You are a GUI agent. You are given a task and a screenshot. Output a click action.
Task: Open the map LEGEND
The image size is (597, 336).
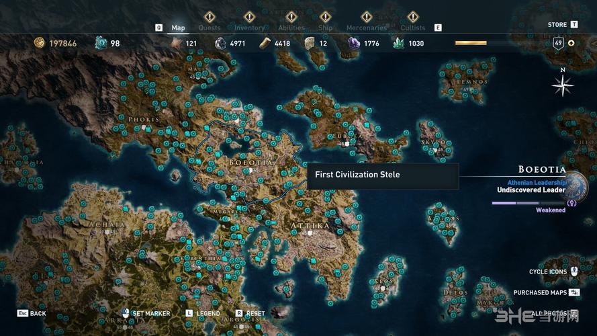pyautogui.click(x=203, y=313)
